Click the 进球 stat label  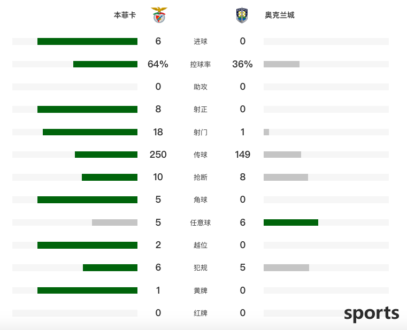pos(201,42)
